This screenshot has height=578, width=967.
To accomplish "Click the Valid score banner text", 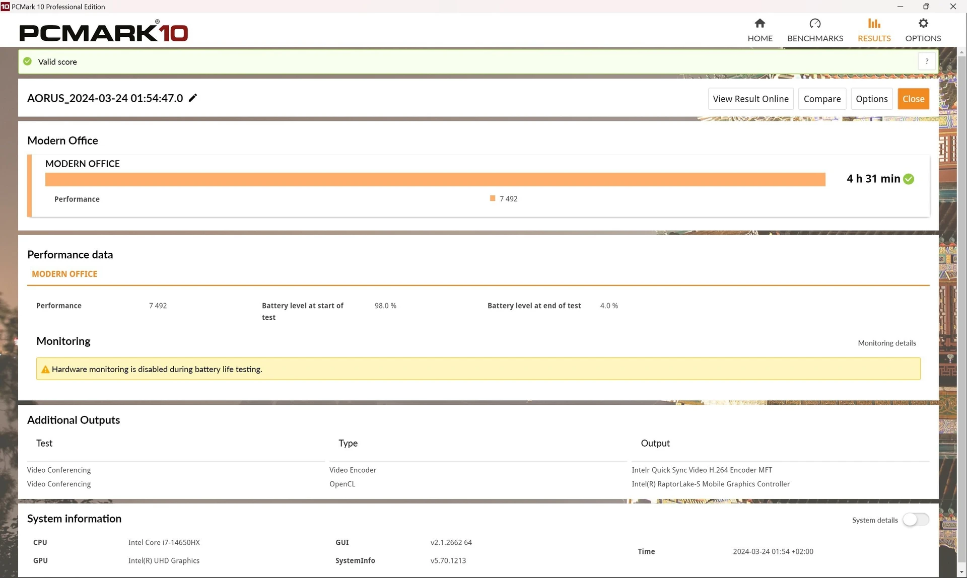I will [57, 61].
